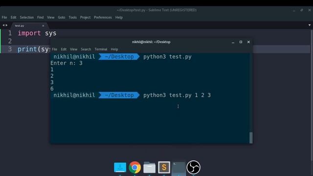Click the terminal title 'nikhil@nikhil: ~/Desktop'
Screen dimensions: 313x176
coord(151,42)
